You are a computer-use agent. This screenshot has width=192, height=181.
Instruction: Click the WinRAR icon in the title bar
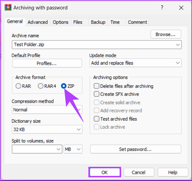8,7
